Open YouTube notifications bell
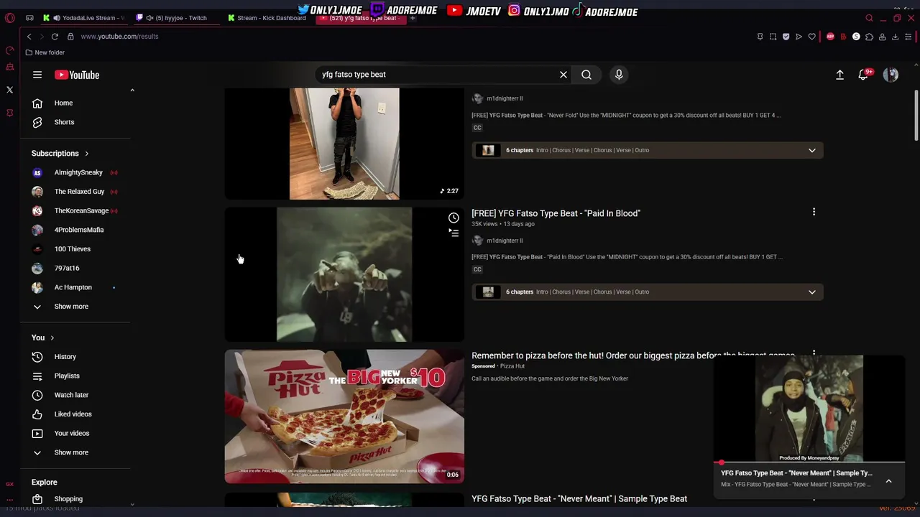Screen dimensions: 920x517 click(864, 75)
